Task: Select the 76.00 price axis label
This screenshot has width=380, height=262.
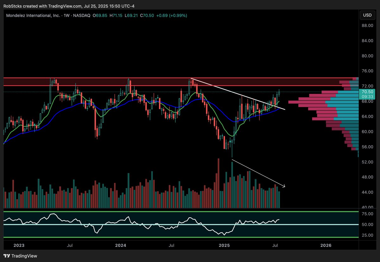Action: click(367, 71)
